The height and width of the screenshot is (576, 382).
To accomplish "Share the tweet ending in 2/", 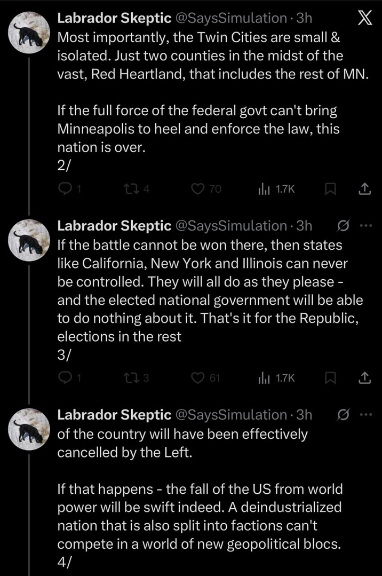I will point(364,188).
